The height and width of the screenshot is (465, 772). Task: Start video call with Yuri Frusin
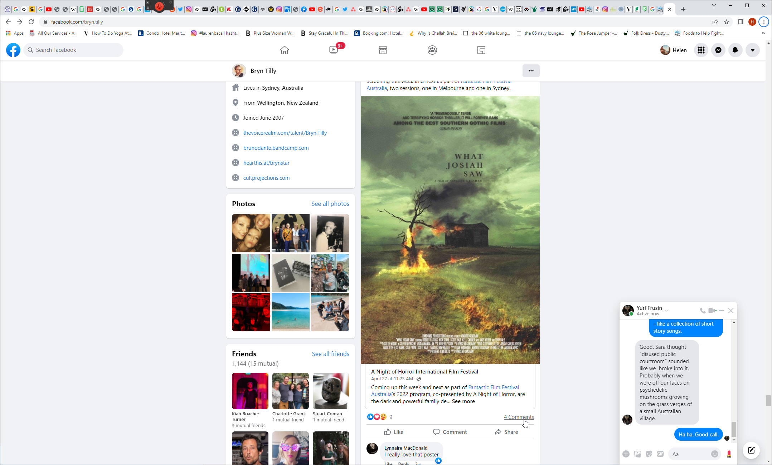[712, 311]
